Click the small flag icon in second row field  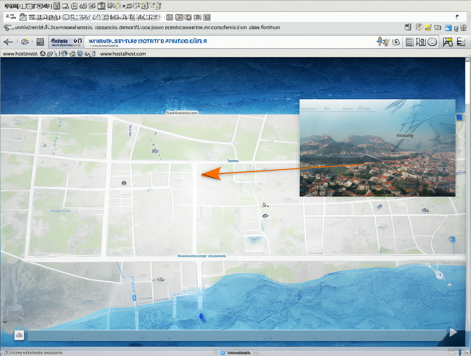(457, 17)
